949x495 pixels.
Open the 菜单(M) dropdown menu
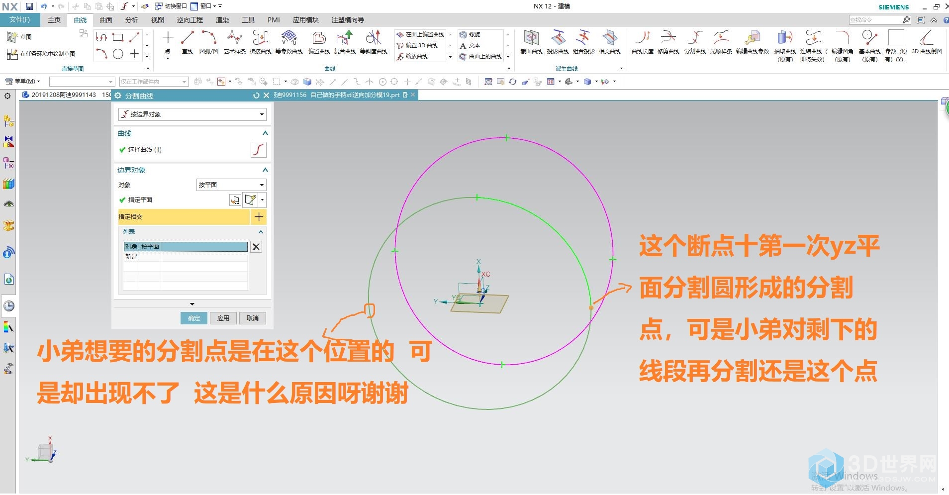click(x=22, y=81)
